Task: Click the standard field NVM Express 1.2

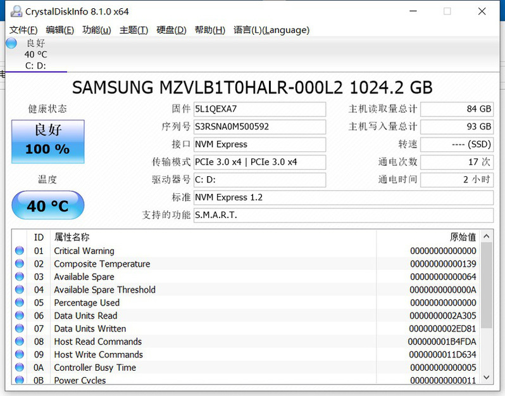Action: 344,197
